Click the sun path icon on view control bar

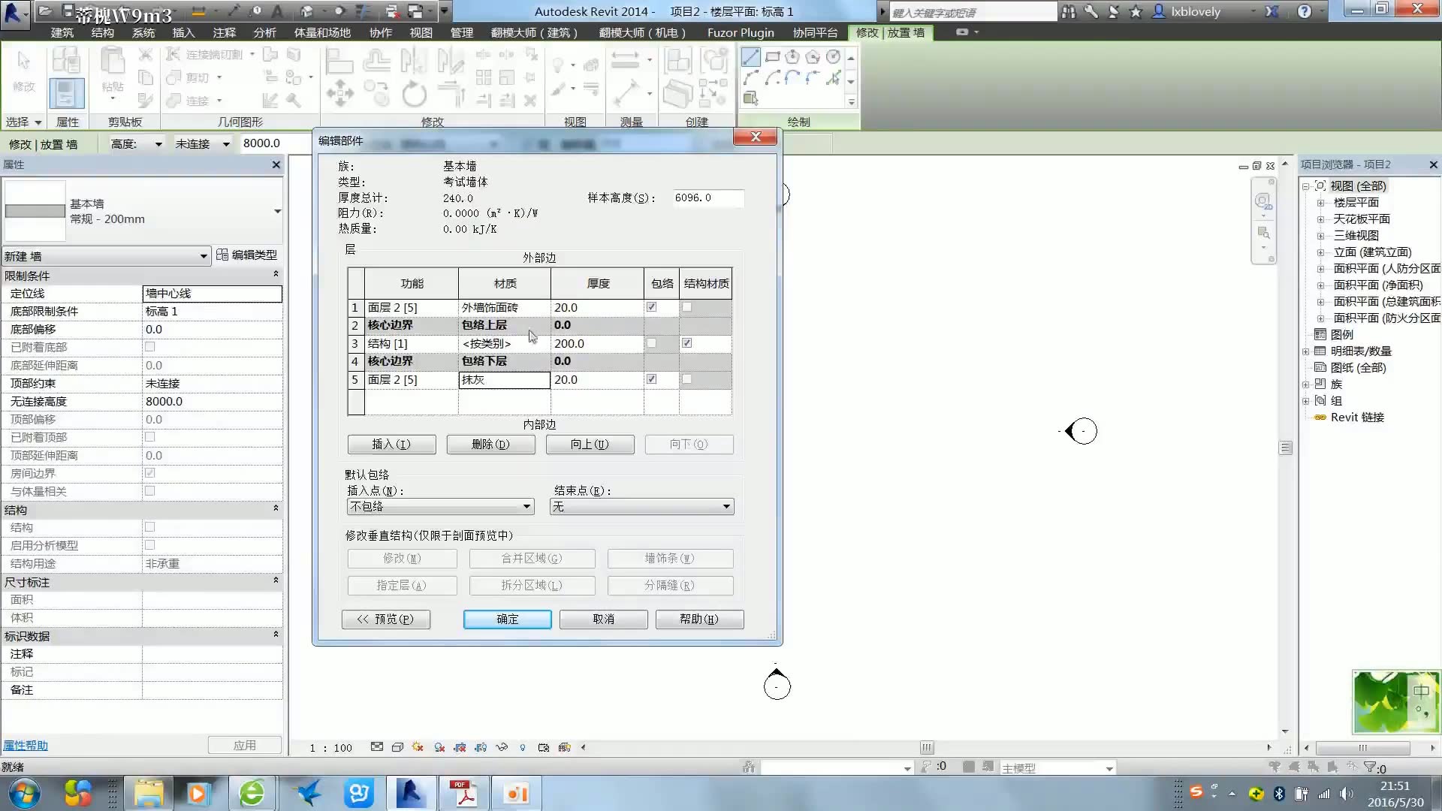[x=418, y=747]
